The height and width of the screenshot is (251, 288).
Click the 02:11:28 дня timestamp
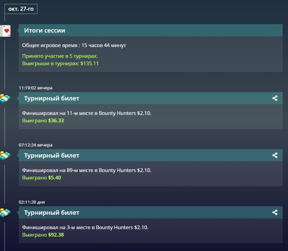(x=32, y=202)
